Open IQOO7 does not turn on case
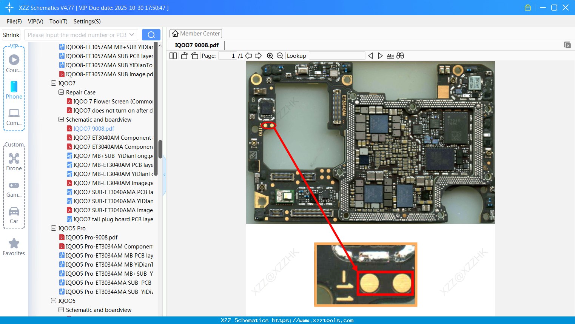Screen dimensions: 575x324 click(110, 110)
